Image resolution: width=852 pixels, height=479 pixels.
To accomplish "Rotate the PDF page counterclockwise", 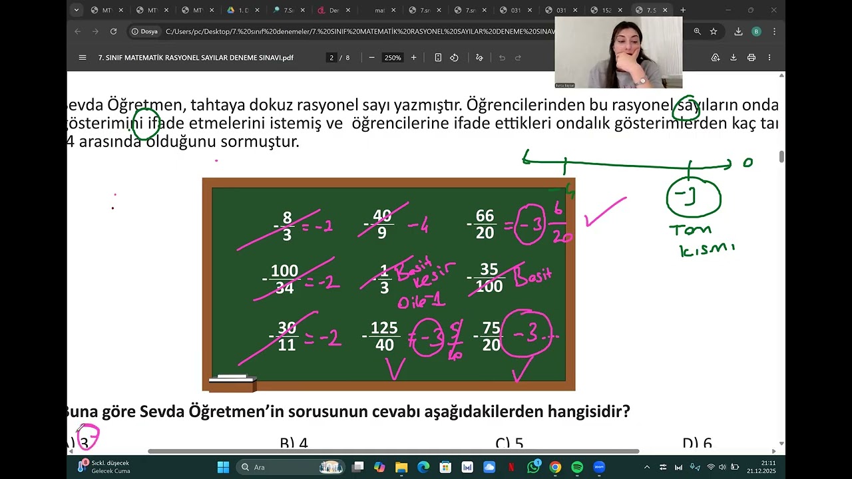I will click(454, 58).
